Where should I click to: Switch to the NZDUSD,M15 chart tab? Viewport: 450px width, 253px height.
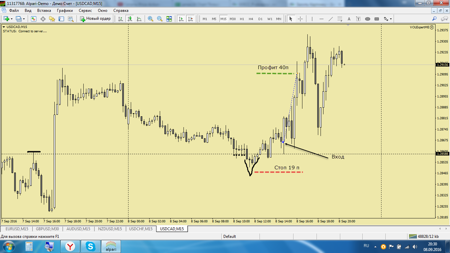tap(110, 229)
